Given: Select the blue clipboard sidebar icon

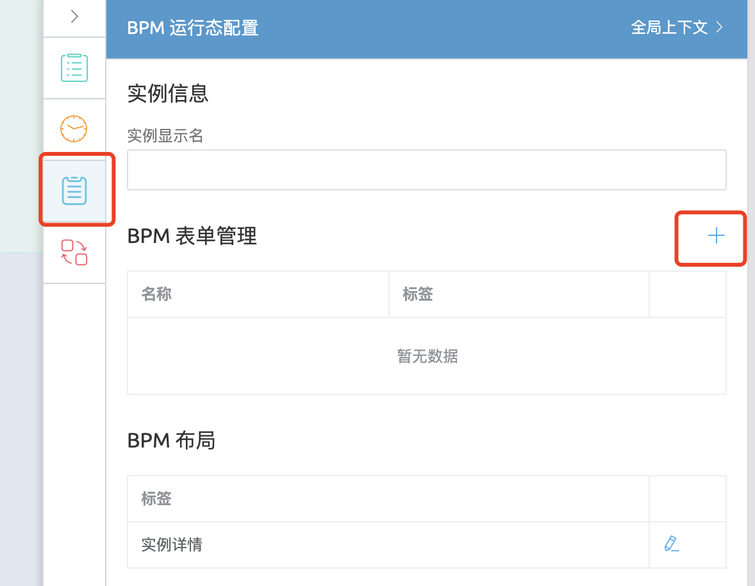Looking at the screenshot, I should [x=74, y=190].
